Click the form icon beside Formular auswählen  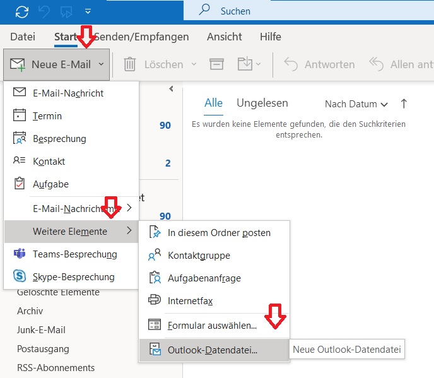155,324
